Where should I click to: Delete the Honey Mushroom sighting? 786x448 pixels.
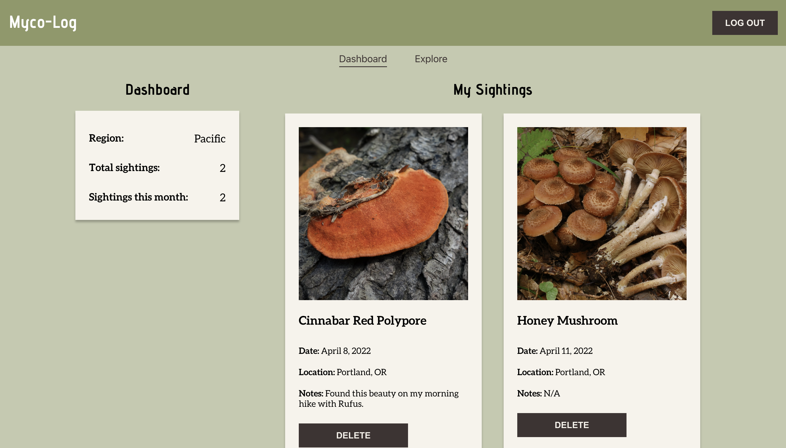[x=572, y=425]
